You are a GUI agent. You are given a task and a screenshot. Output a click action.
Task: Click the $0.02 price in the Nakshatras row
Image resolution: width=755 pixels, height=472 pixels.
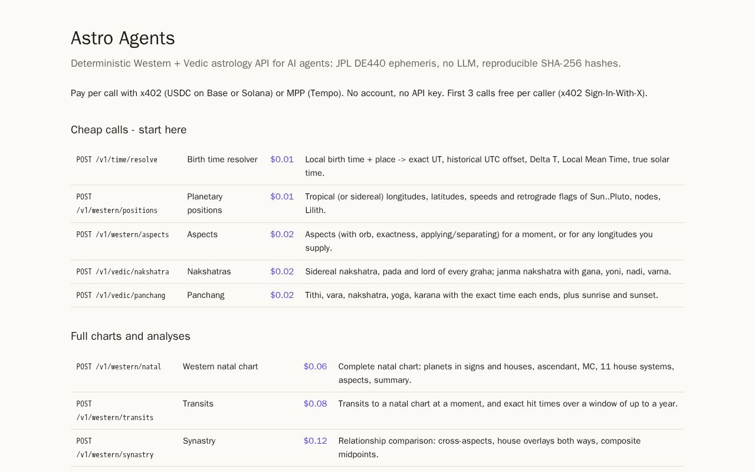tap(282, 272)
